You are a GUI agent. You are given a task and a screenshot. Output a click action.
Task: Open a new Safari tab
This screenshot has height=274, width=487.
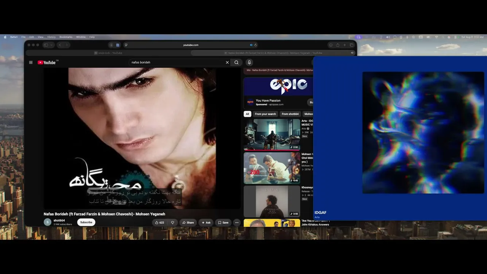point(345,45)
